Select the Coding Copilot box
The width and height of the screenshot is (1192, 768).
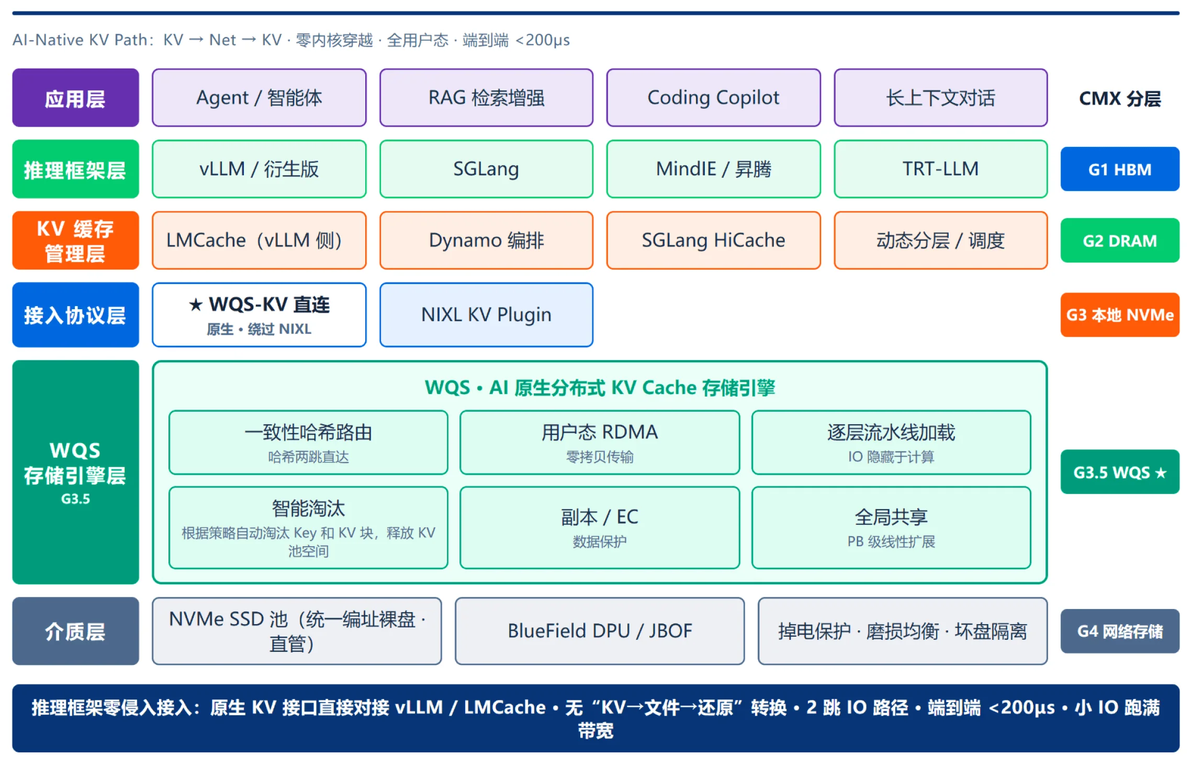pyautogui.click(x=713, y=98)
